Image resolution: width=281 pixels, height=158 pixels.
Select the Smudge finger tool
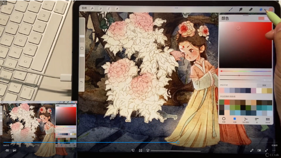point(241,9)
